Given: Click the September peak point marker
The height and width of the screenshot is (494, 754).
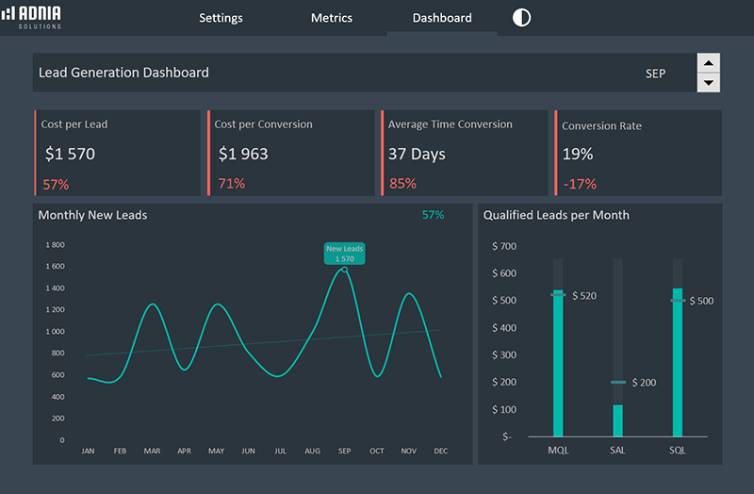Looking at the screenshot, I should (344, 270).
